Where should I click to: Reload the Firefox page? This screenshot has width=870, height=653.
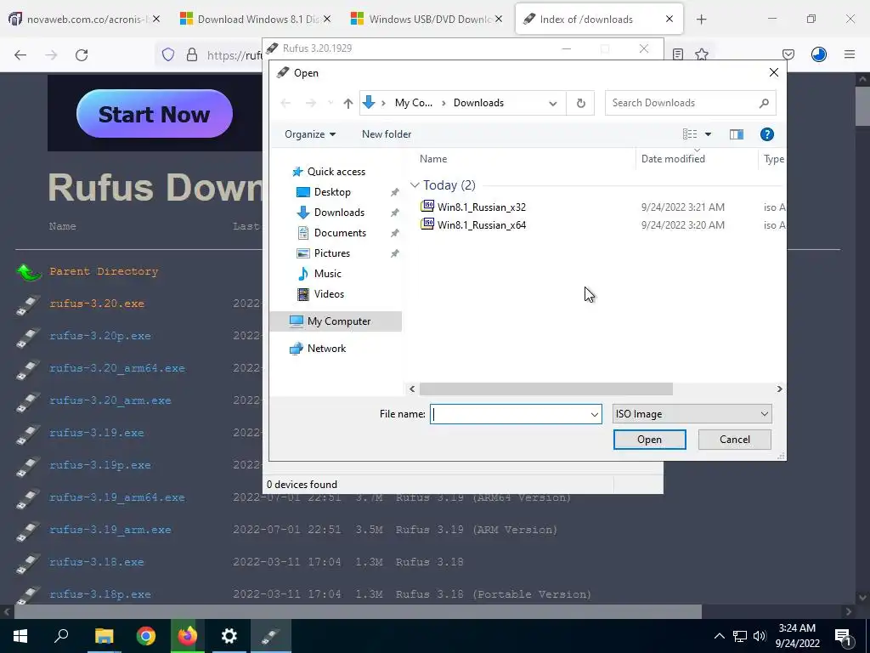tap(82, 55)
